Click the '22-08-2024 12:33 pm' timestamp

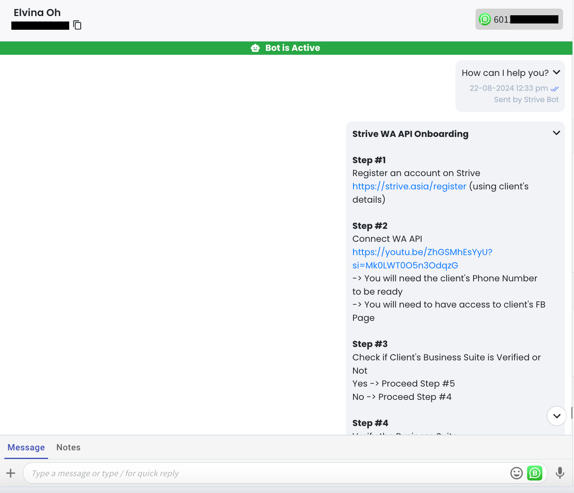[x=509, y=88]
